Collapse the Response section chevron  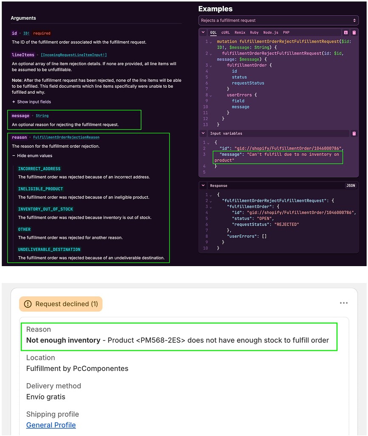tap(203, 186)
